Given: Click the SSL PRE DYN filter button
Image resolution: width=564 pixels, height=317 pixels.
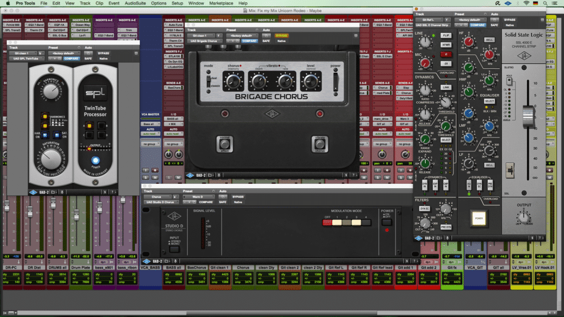Looking at the screenshot, I should [x=446, y=227].
